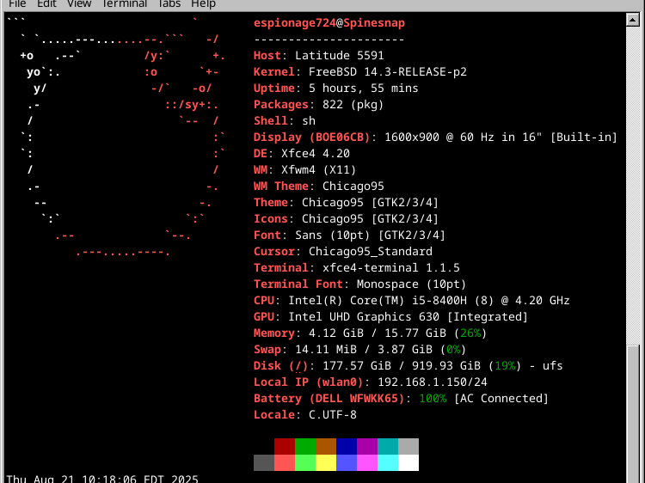Click the dark green color block
The width and height of the screenshot is (645, 483).
point(305,446)
